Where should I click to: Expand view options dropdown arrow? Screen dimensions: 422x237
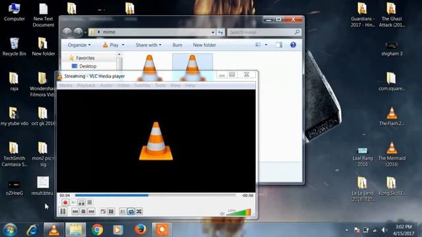click(x=266, y=45)
